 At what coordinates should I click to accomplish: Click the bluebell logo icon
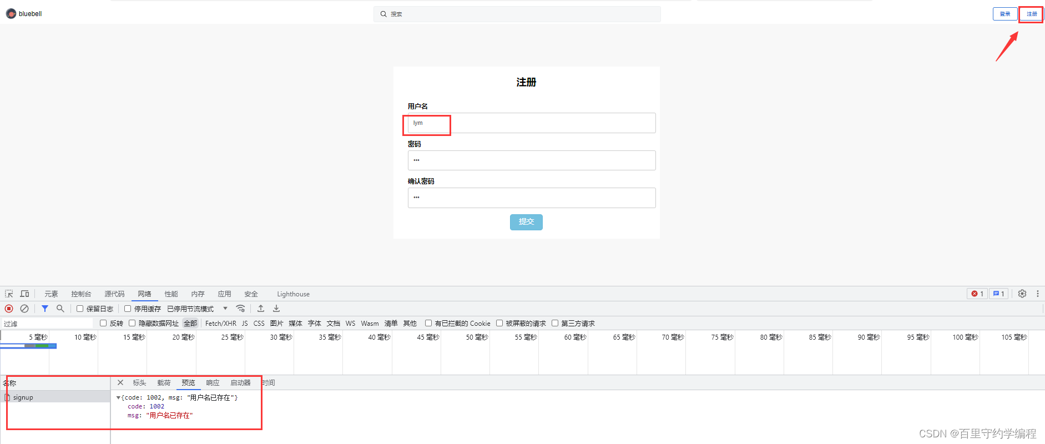pyautogui.click(x=11, y=14)
